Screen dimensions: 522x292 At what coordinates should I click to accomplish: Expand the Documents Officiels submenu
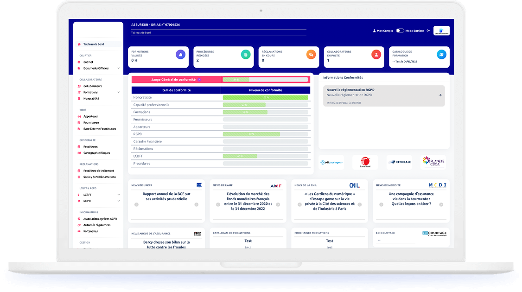119,69
